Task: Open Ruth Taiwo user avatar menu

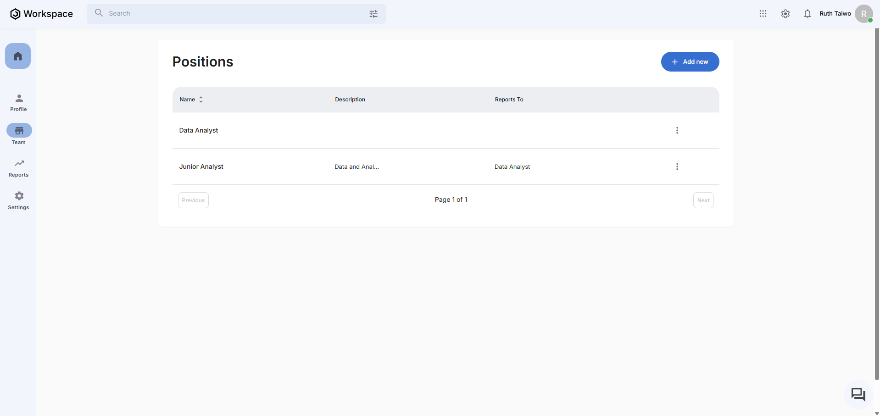Action: pos(863,14)
